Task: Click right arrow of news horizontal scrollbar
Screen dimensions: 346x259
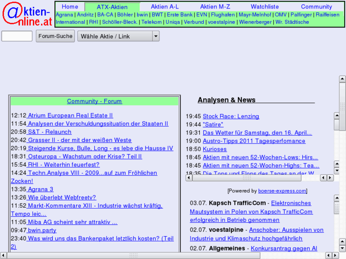Action: [330, 178]
